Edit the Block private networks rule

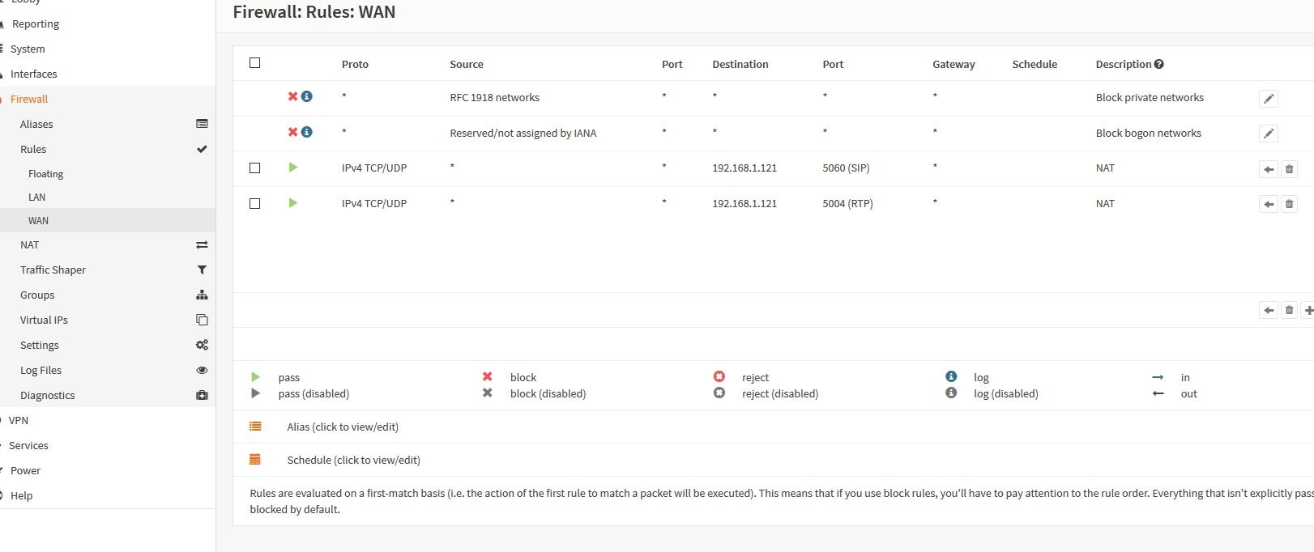click(x=1269, y=99)
